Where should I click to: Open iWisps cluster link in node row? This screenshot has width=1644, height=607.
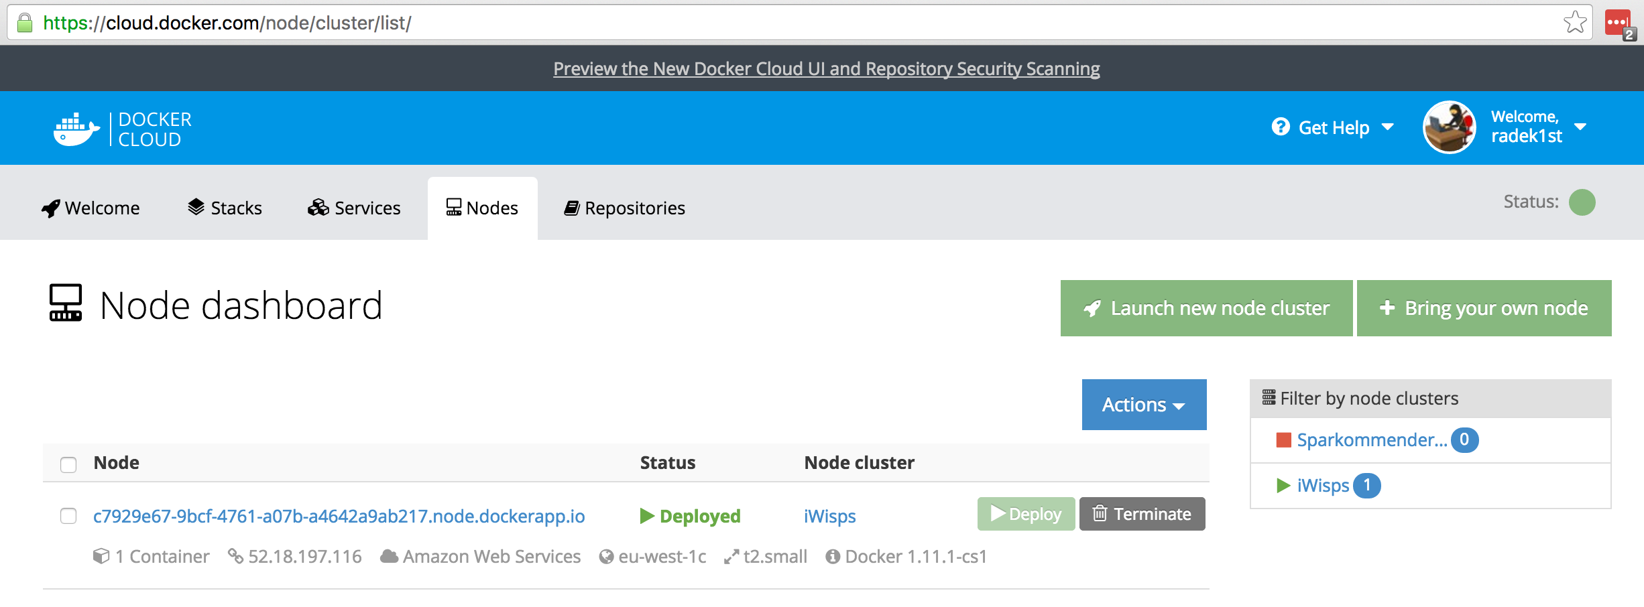click(x=830, y=516)
